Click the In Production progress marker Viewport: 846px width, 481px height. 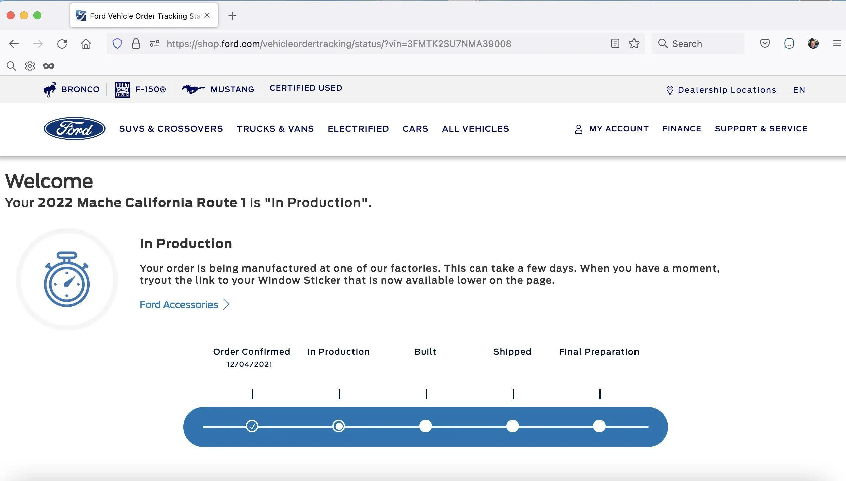click(x=339, y=426)
